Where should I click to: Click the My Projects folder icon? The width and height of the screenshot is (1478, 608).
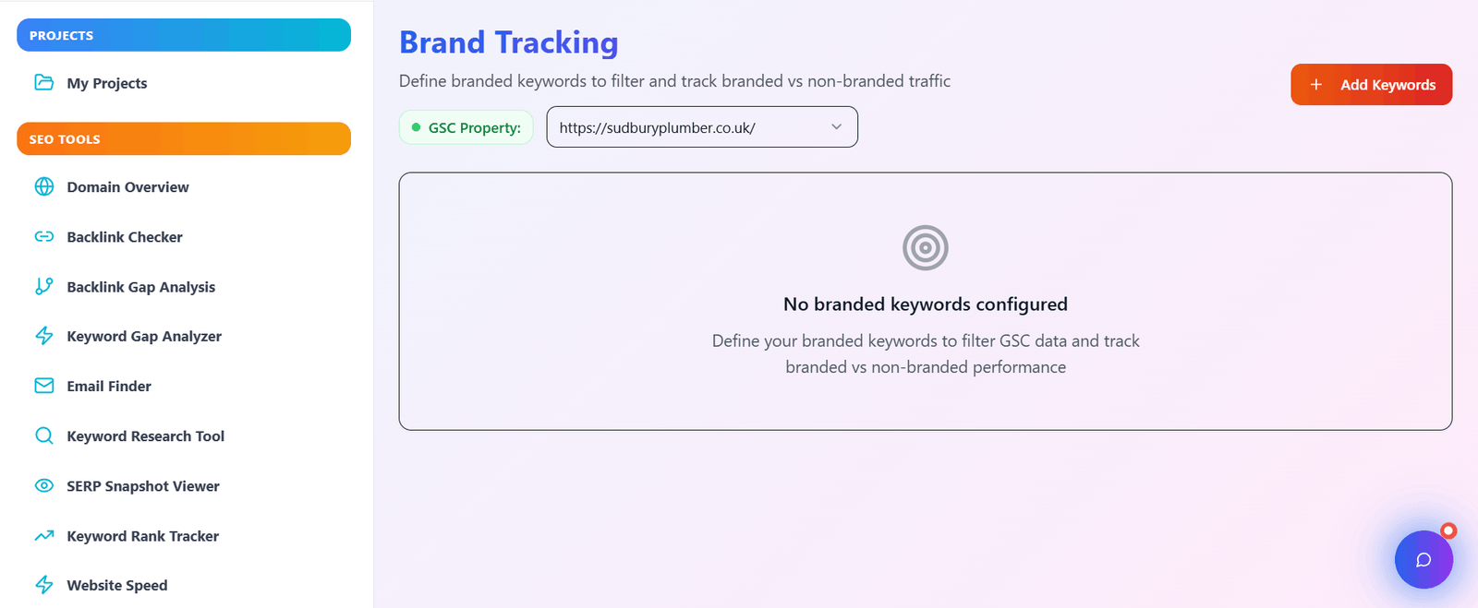click(43, 82)
